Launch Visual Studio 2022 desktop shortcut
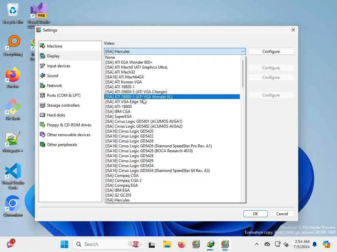This screenshot has height=252, width=337. coord(38,15)
